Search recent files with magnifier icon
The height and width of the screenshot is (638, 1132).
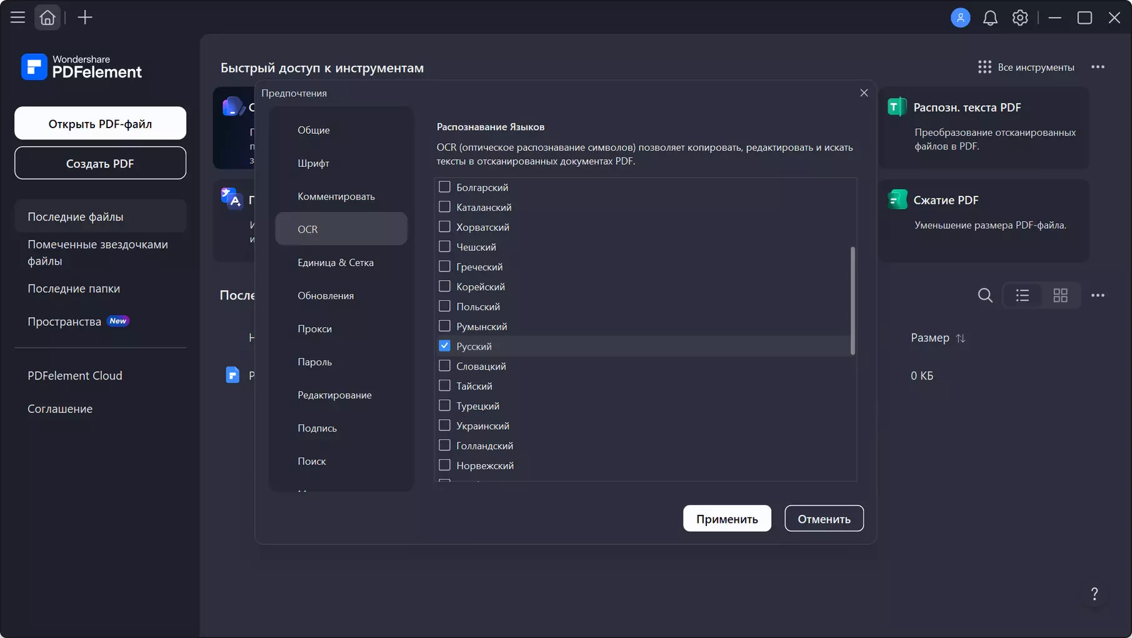[985, 295]
